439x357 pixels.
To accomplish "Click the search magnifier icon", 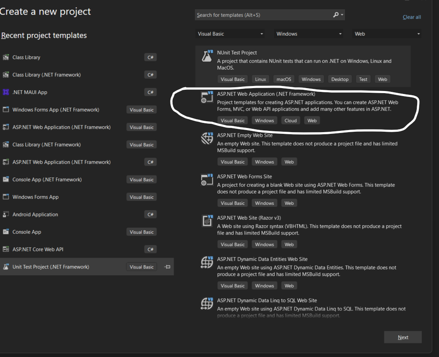I will [336, 15].
